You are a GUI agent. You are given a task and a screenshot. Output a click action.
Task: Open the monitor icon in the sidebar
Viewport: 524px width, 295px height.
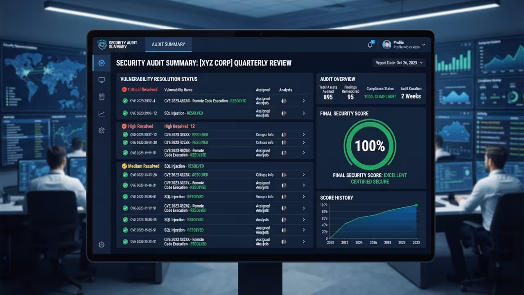point(102,80)
